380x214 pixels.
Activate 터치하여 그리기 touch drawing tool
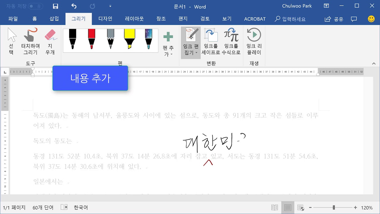pyautogui.click(x=30, y=42)
